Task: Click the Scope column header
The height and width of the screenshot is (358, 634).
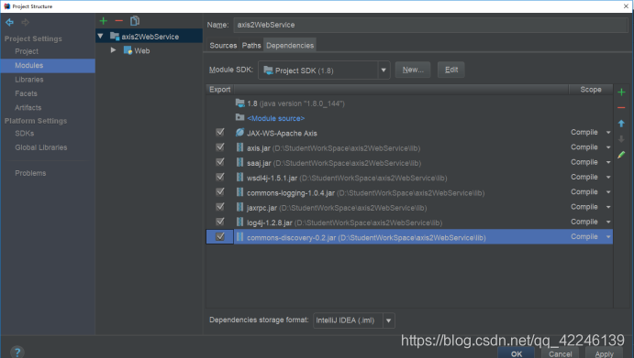Action: [591, 89]
